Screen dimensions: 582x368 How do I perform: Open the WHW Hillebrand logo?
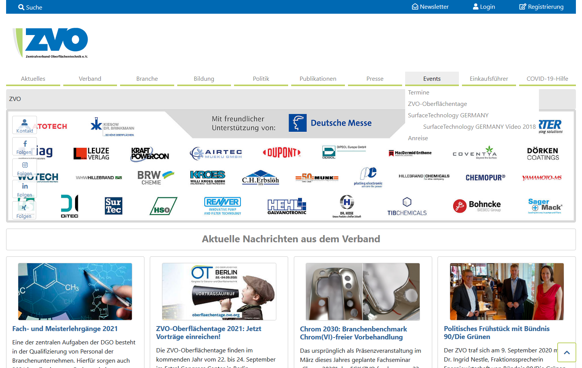99,178
